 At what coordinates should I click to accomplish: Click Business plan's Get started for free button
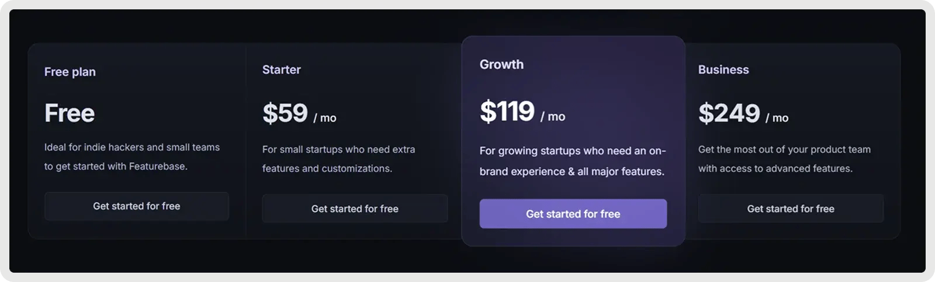[791, 208]
